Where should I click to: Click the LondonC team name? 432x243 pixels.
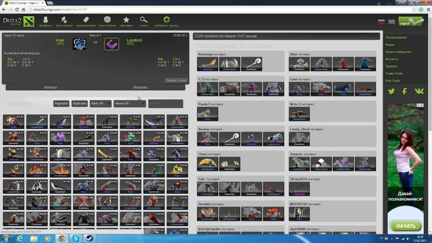134,40
